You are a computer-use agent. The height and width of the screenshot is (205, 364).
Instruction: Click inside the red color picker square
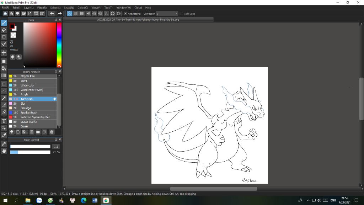click(x=40, y=45)
